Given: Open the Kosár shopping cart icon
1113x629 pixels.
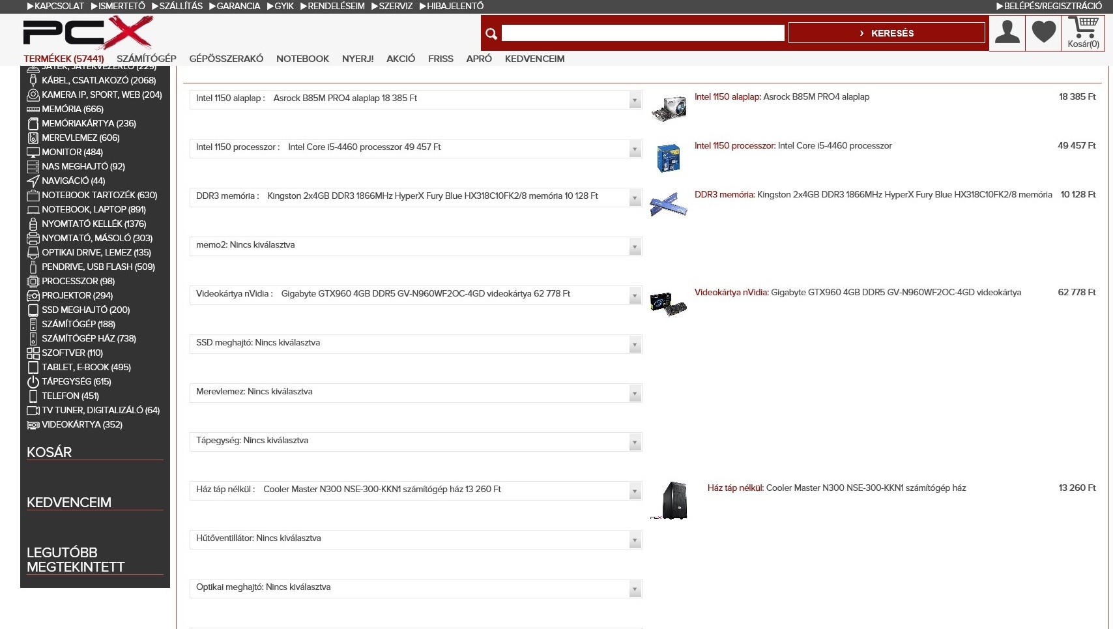Looking at the screenshot, I should click(x=1083, y=33).
